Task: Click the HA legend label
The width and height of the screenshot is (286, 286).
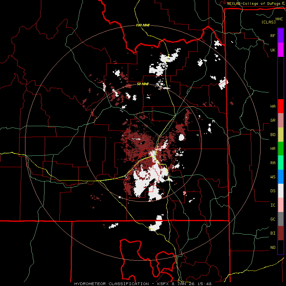Action: click(x=273, y=106)
